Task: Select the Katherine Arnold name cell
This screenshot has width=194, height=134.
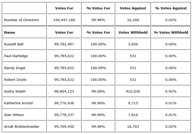Action: [x=19, y=103]
